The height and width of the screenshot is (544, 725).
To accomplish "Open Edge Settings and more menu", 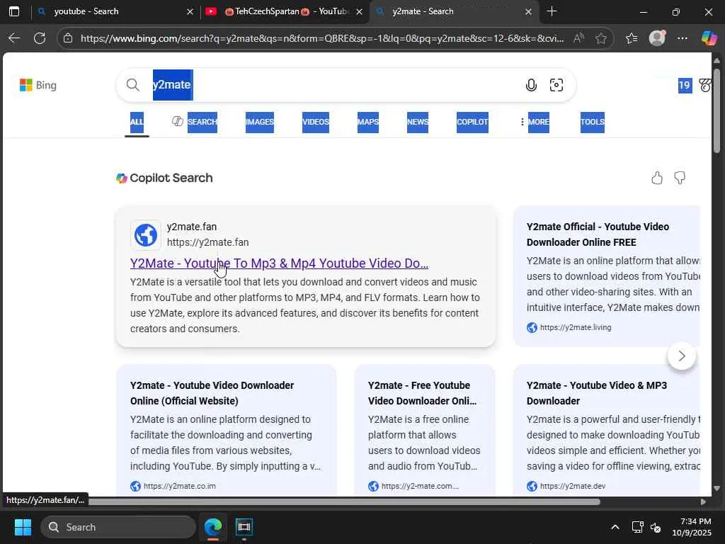I will pyautogui.click(x=683, y=38).
